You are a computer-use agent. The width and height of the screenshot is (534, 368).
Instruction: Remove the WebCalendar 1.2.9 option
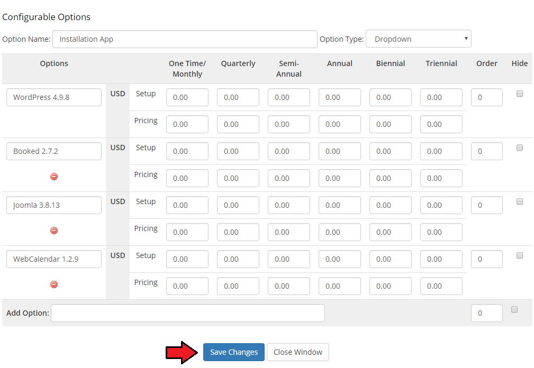click(54, 284)
